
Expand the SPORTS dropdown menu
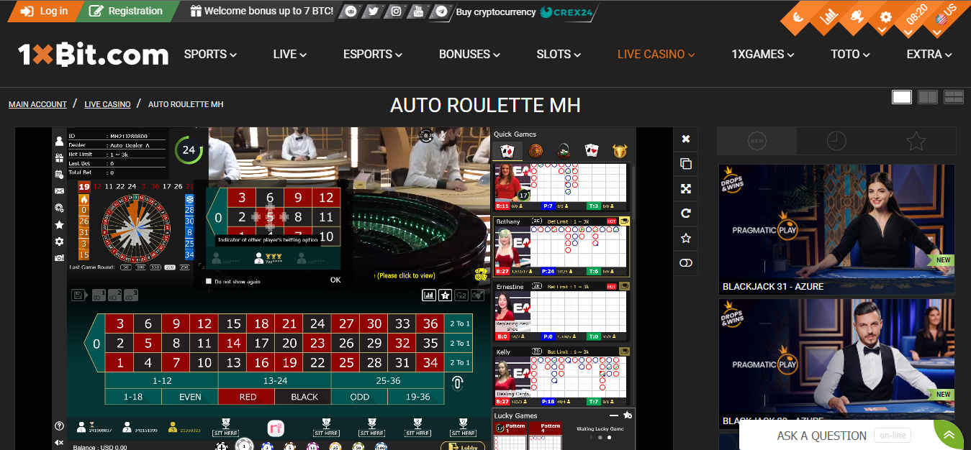209,54
